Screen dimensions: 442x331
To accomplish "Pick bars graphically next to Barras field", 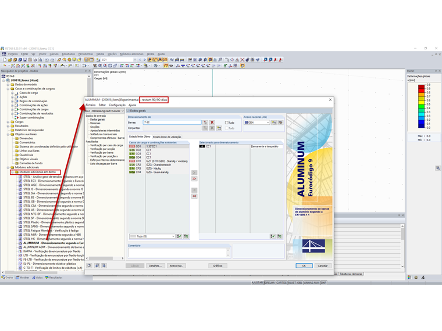I will [x=205, y=123].
